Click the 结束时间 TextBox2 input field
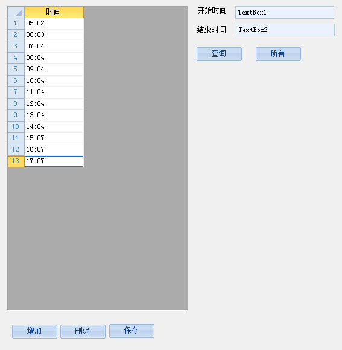The image size is (342, 350). point(285,30)
